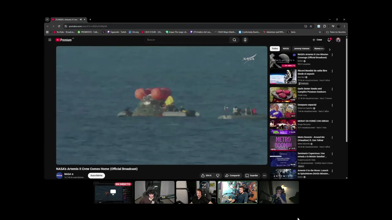Open the new tab plus button

click(x=90, y=20)
